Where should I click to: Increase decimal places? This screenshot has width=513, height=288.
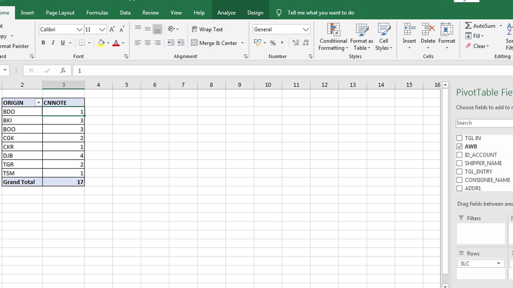tap(296, 43)
